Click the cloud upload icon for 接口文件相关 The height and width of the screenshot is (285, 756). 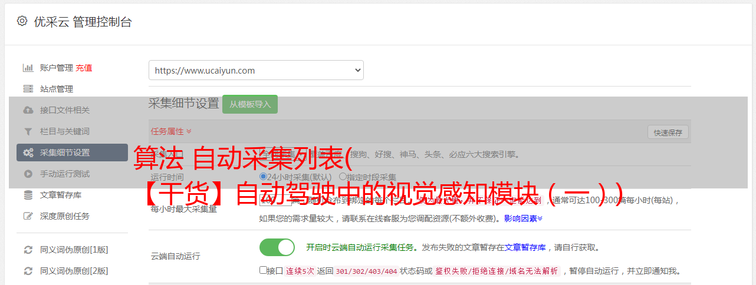tap(28, 110)
